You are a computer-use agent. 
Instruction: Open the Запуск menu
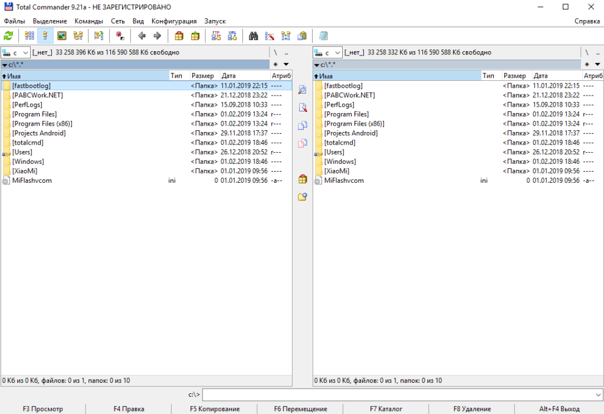[x=215, y=21]
